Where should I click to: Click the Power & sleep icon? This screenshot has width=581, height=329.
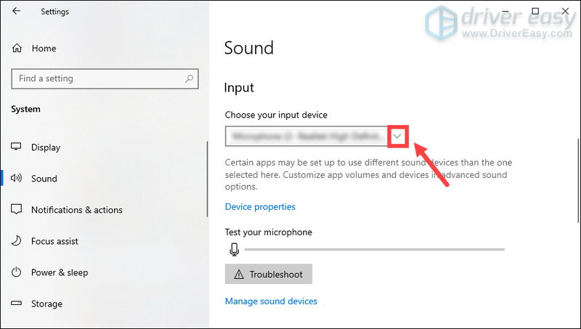tap(17, 272)
